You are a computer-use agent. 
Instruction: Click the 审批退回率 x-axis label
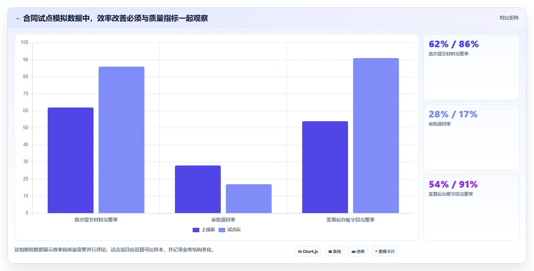coord(223,220)
